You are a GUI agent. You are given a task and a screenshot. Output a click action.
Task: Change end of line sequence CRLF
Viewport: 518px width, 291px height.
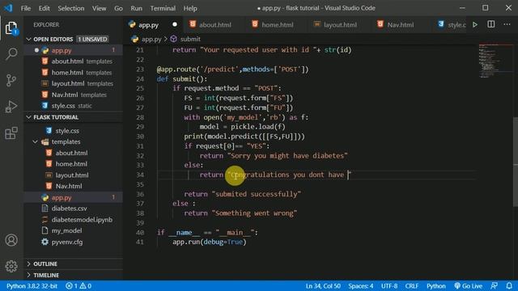(x=412, y=285)
